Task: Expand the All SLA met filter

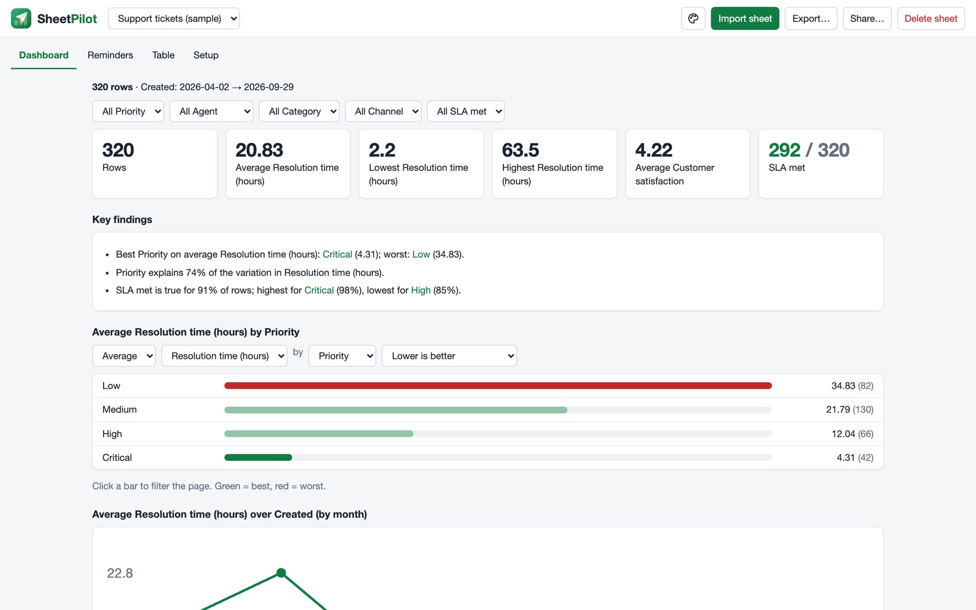Action: [x=466, y=111]
